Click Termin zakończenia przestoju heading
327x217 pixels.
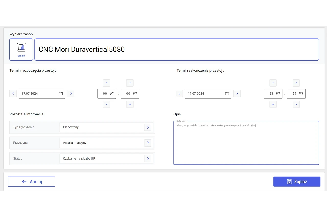(x=200, y=71)
